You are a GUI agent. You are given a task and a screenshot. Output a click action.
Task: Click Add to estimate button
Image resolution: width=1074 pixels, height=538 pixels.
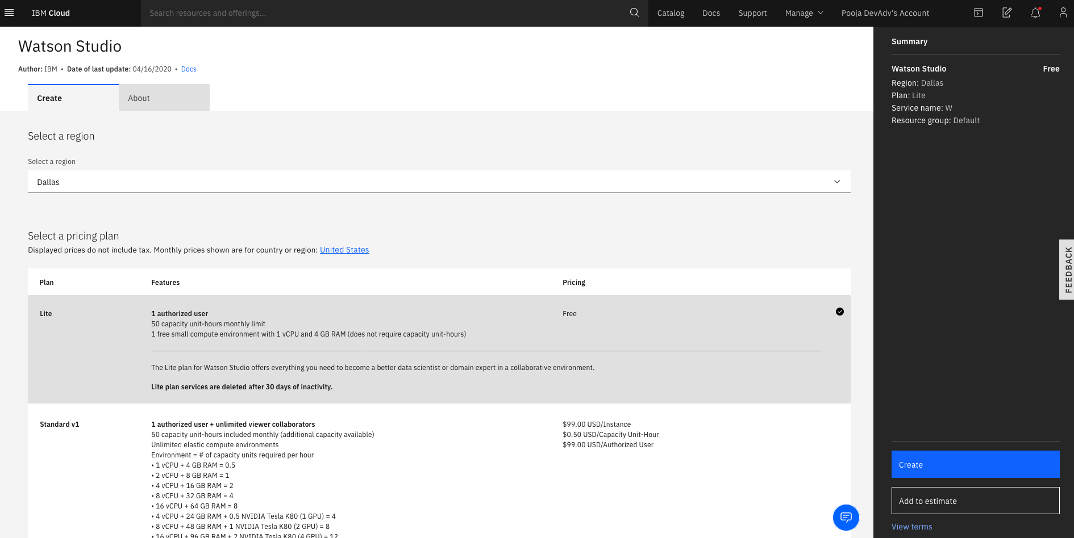tap(976, 501)
